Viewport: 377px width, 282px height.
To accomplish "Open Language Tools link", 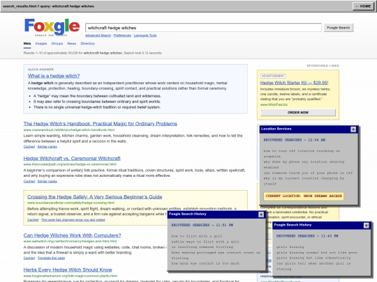I will click(145, 36).
